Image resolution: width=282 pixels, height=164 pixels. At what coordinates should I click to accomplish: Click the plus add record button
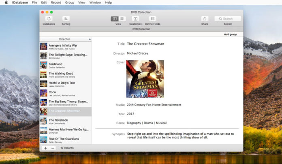click(45, 148)
